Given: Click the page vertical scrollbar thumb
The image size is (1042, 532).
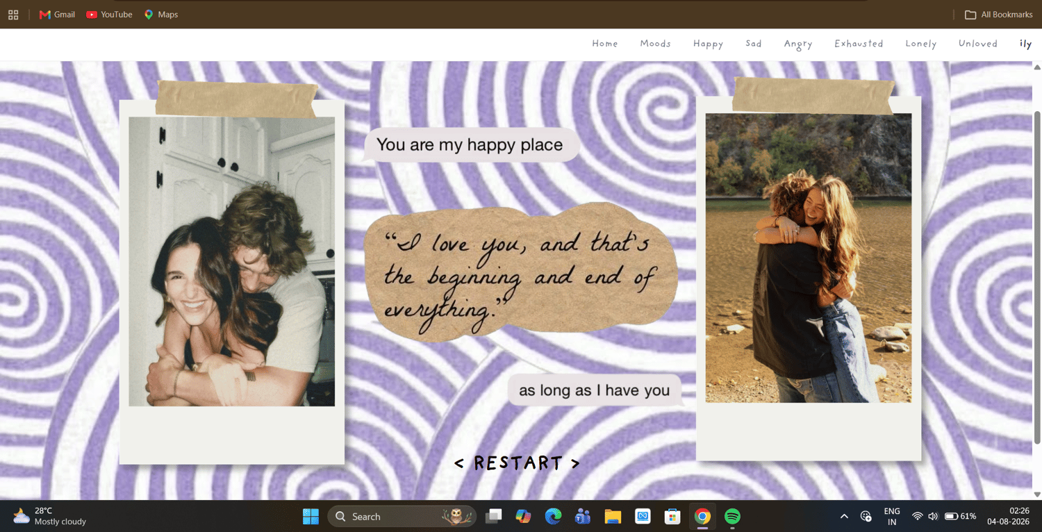Looking at the screenshot, I should click(1037, 276).
